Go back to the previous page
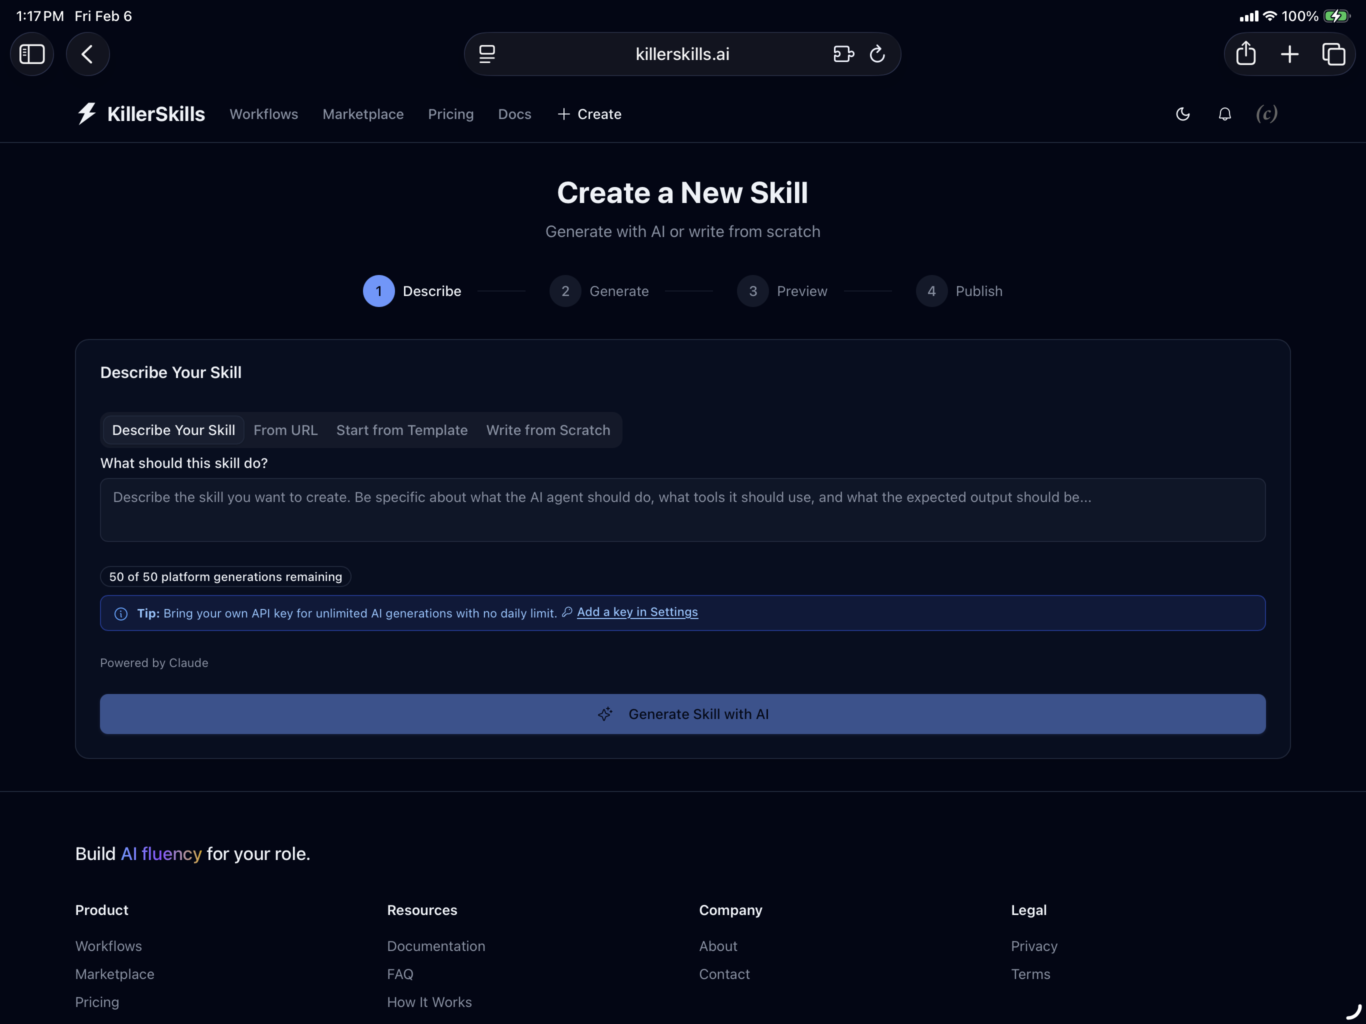The image size is (1366, 1024). [87, 54]
